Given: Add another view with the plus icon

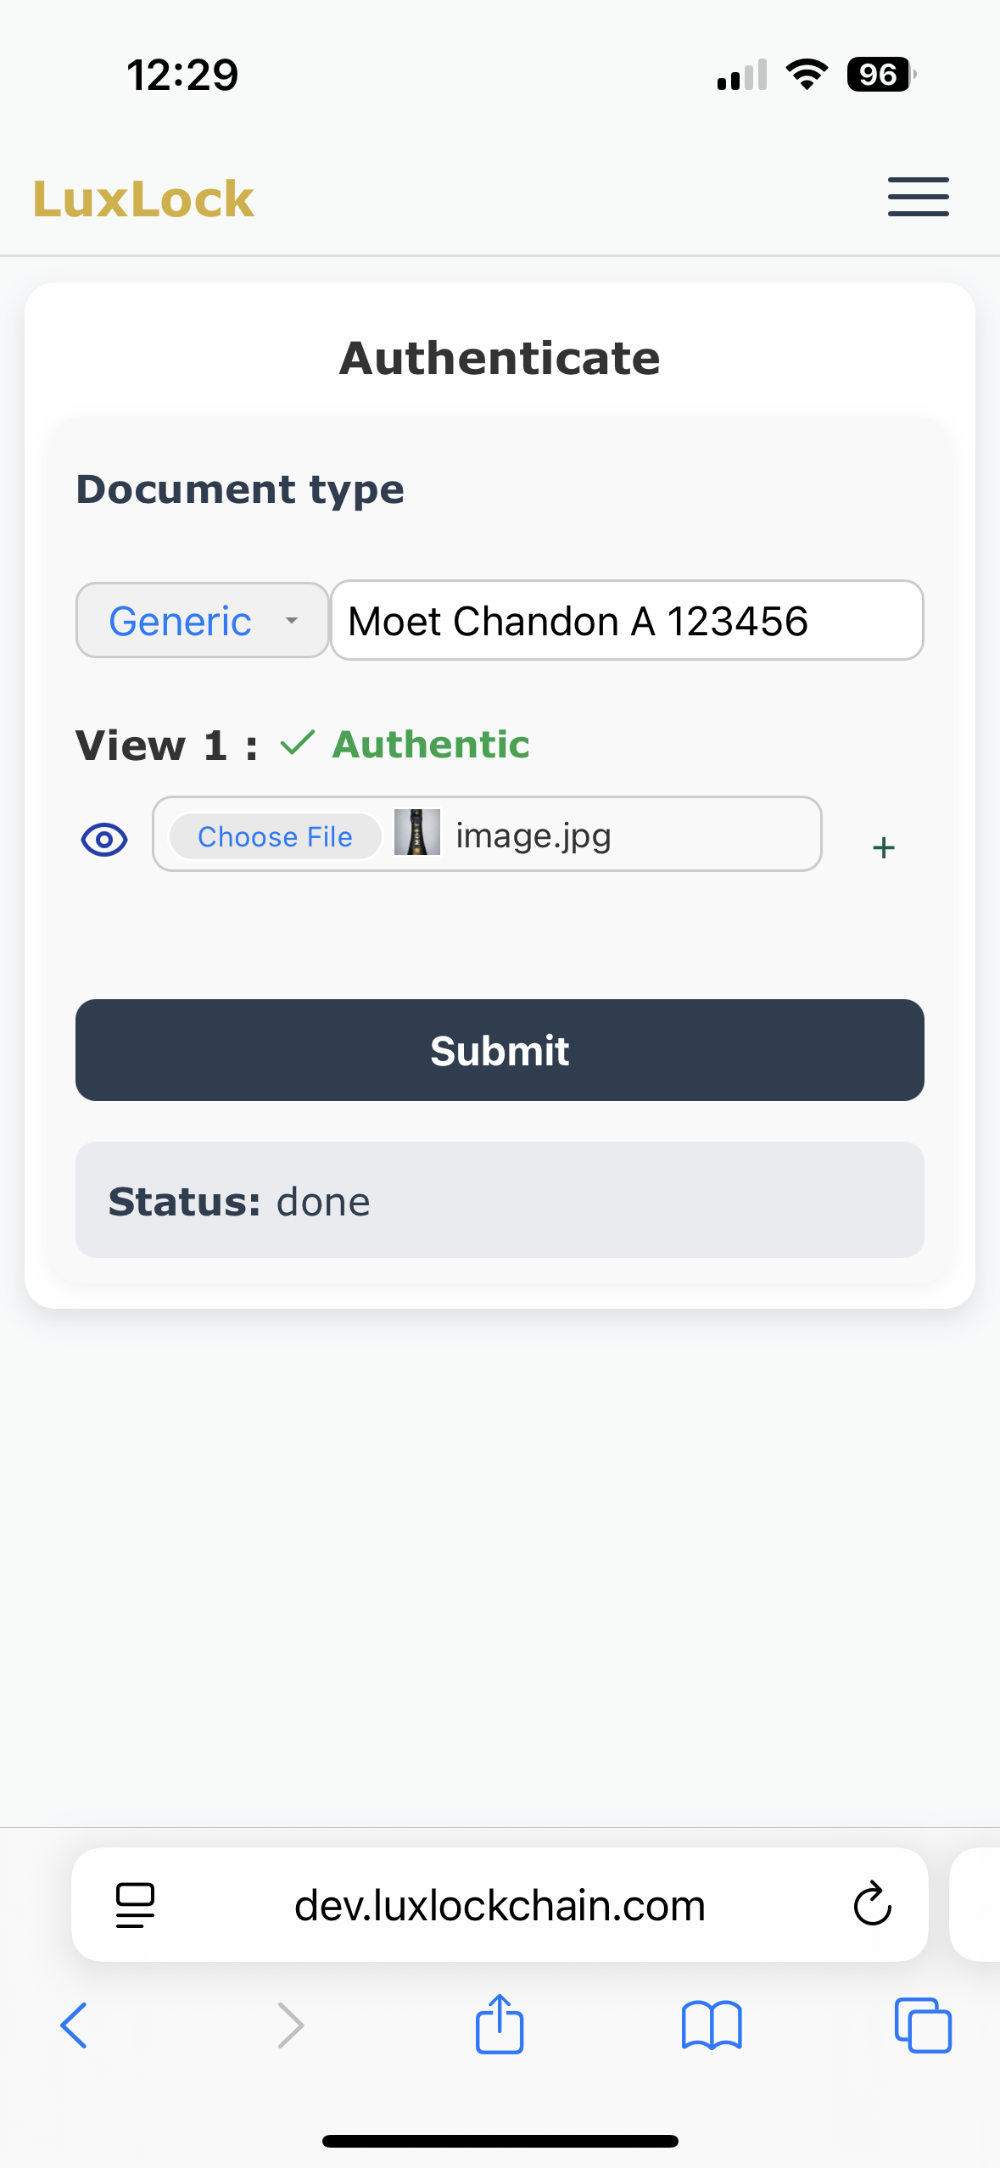Looking at the screenshot, I should pyautogui.click(x=883, y=847).
